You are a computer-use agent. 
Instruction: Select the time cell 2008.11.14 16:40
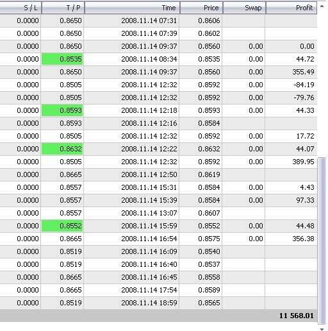pos(149,264)
